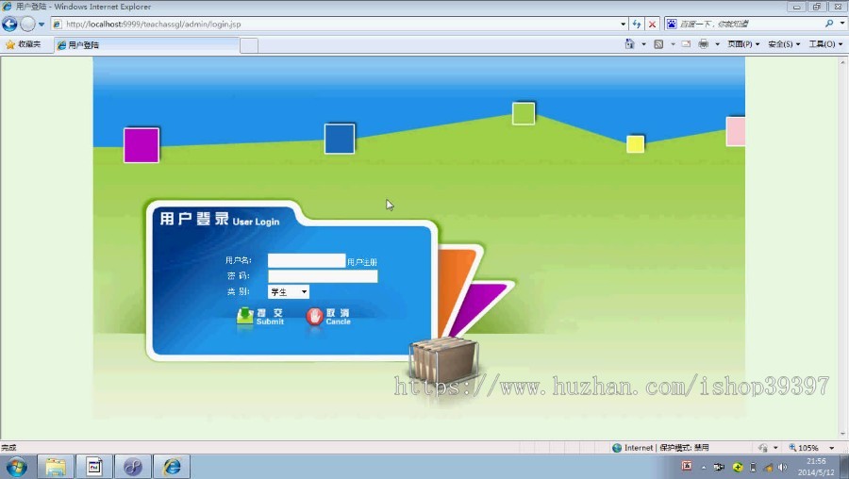The width and height of the screenshot is (849, 479).
Task: Open File Explorer from the taskbar
Action: pyautogui.click(x=56, y=467)
